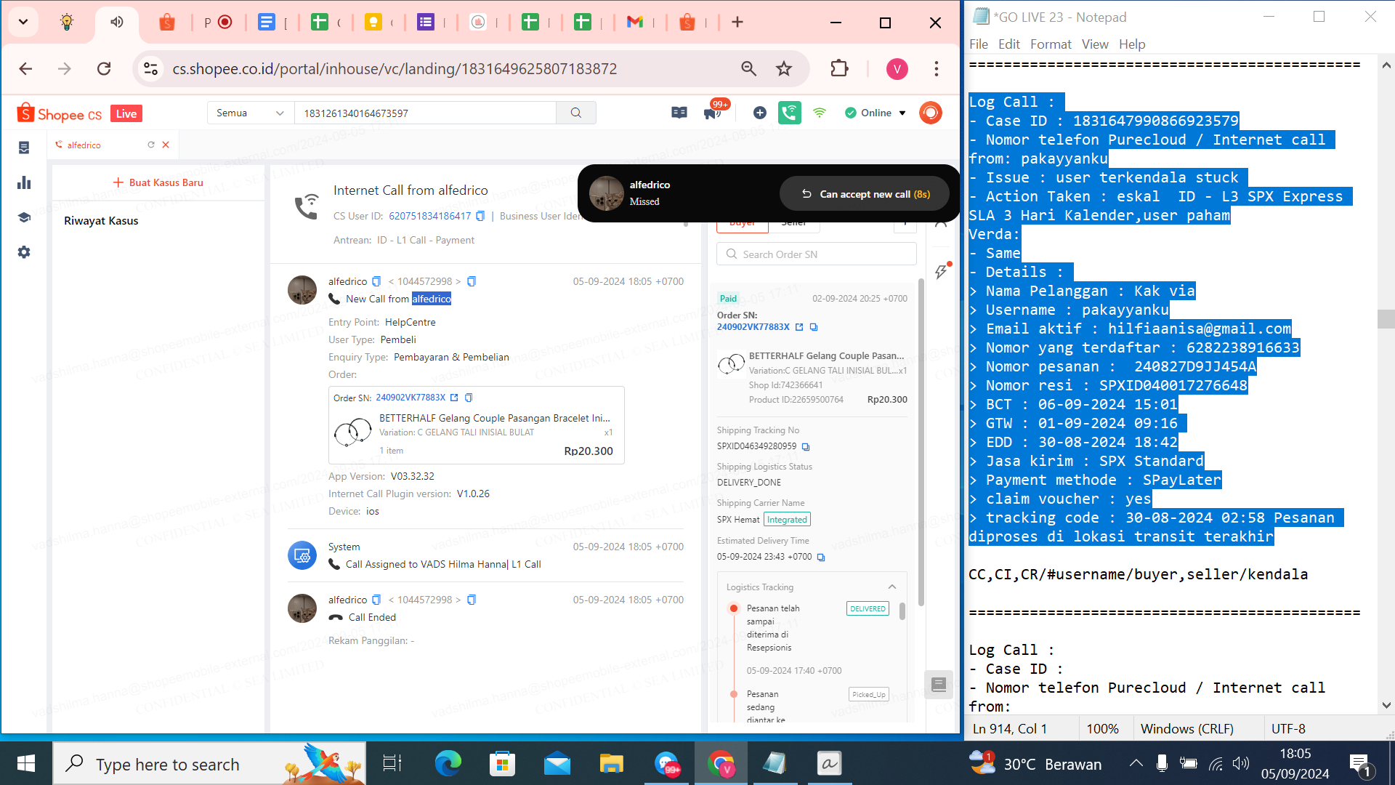Click the plus circle icon in header
This screenshot has width=1395, height=785.
(759, 113)
